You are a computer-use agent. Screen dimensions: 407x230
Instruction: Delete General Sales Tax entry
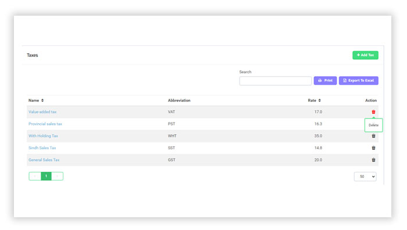[x=373, y=160]
